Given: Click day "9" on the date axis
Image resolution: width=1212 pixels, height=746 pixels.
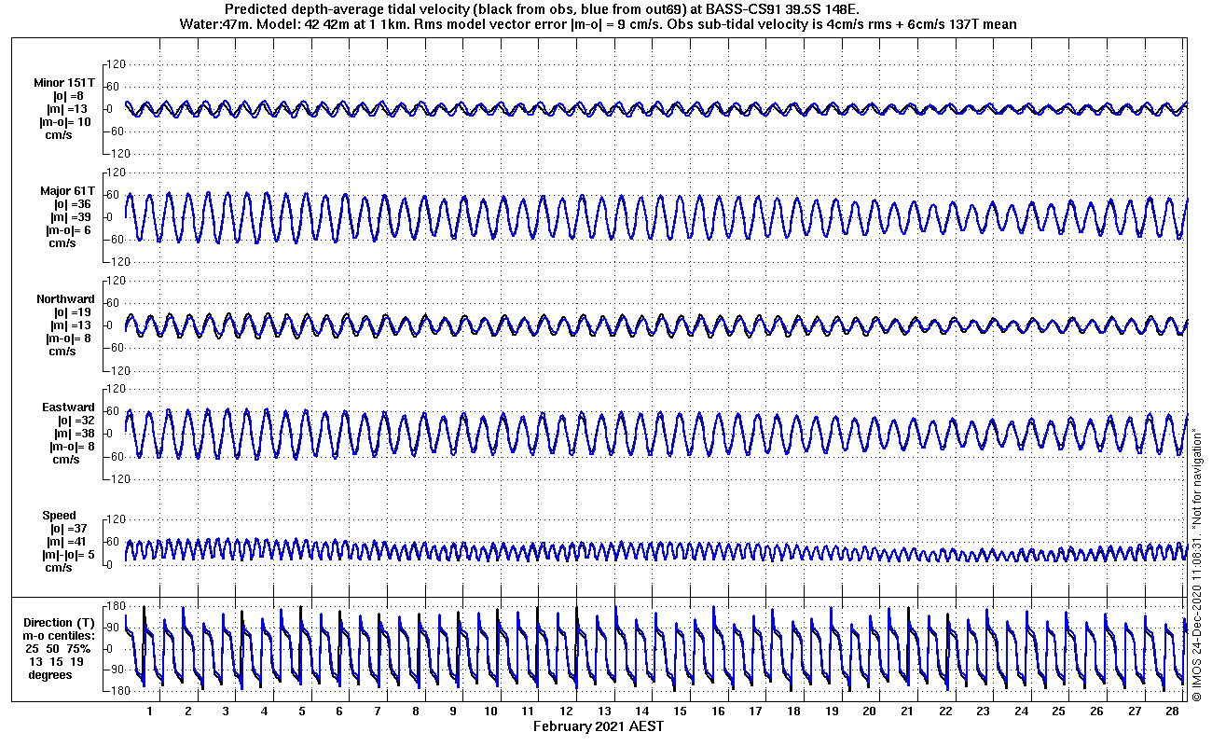Looking at the screenshot, I should (x=453, y=711).
